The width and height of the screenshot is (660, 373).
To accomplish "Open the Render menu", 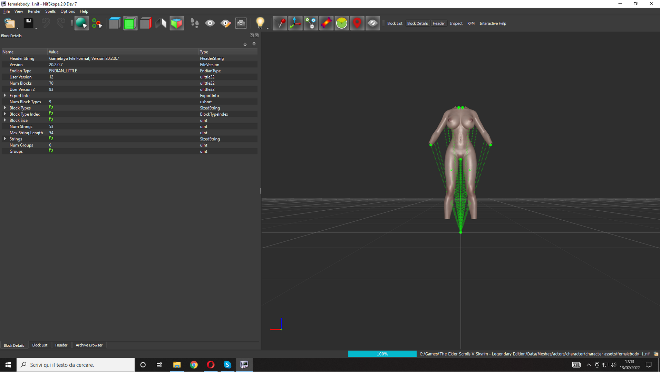I will tap(34, 11).
